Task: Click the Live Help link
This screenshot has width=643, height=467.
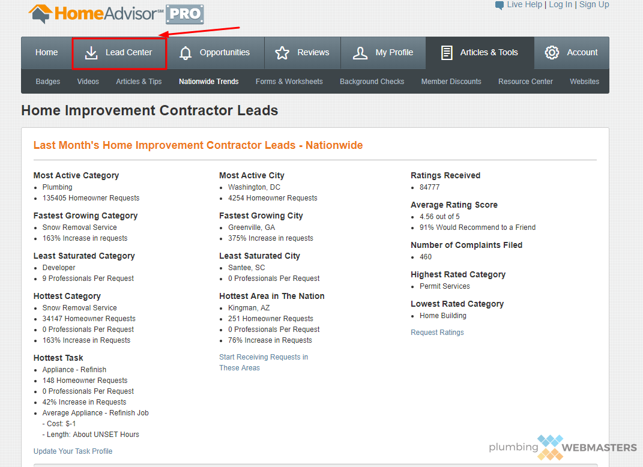Action: click(525, 5)
